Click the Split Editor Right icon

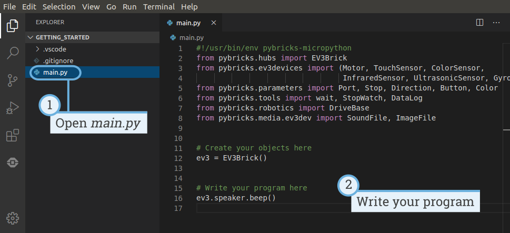click(479, 23)
